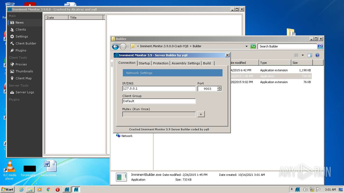The image size is (344, 193).
Task: Launch Chrome from taskbar
Action: coord(48,190)
